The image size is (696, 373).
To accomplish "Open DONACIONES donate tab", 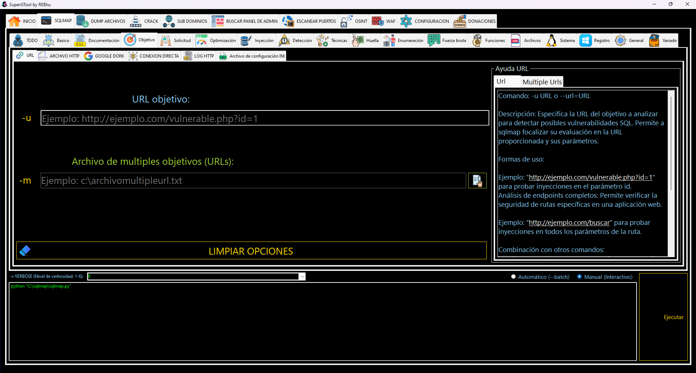I will point(474,21).
